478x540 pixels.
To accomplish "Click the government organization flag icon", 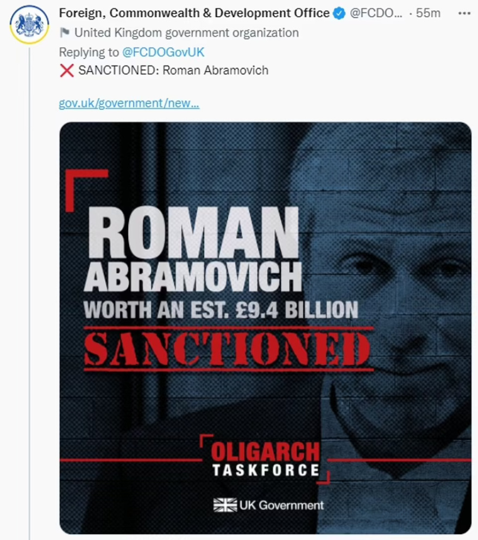I will click(x=64, y=33).
